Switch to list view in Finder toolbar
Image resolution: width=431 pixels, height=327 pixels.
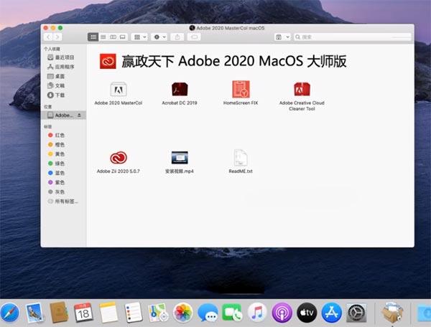[x=103, y=37]
